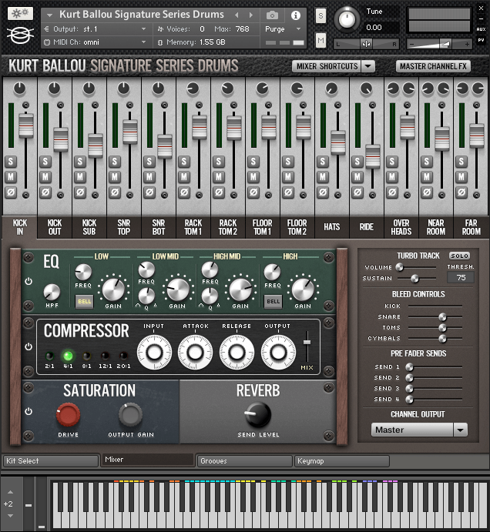Mute the KICK OUT channel

45,177
